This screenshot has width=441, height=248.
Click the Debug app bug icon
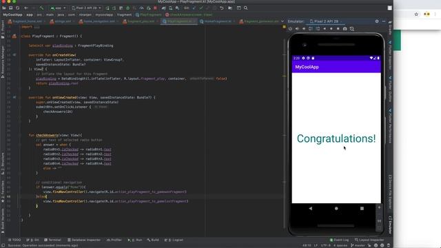[x=127, y=8]
